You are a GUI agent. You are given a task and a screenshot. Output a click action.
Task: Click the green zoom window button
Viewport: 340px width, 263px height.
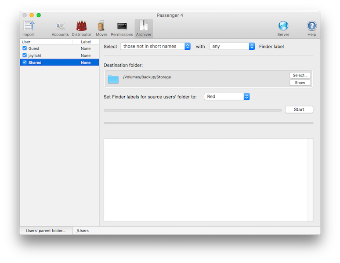[x=39, y=15]
